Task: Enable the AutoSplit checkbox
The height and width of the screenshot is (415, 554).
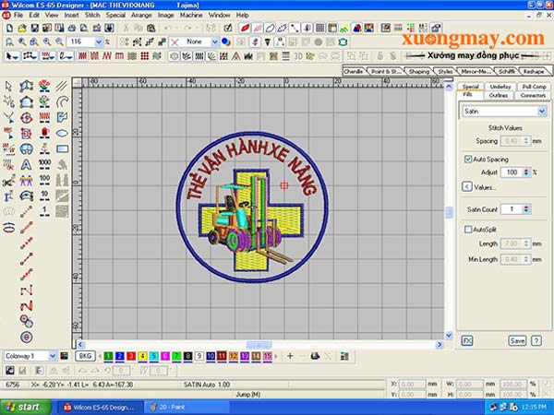Action: pos(468,230)
